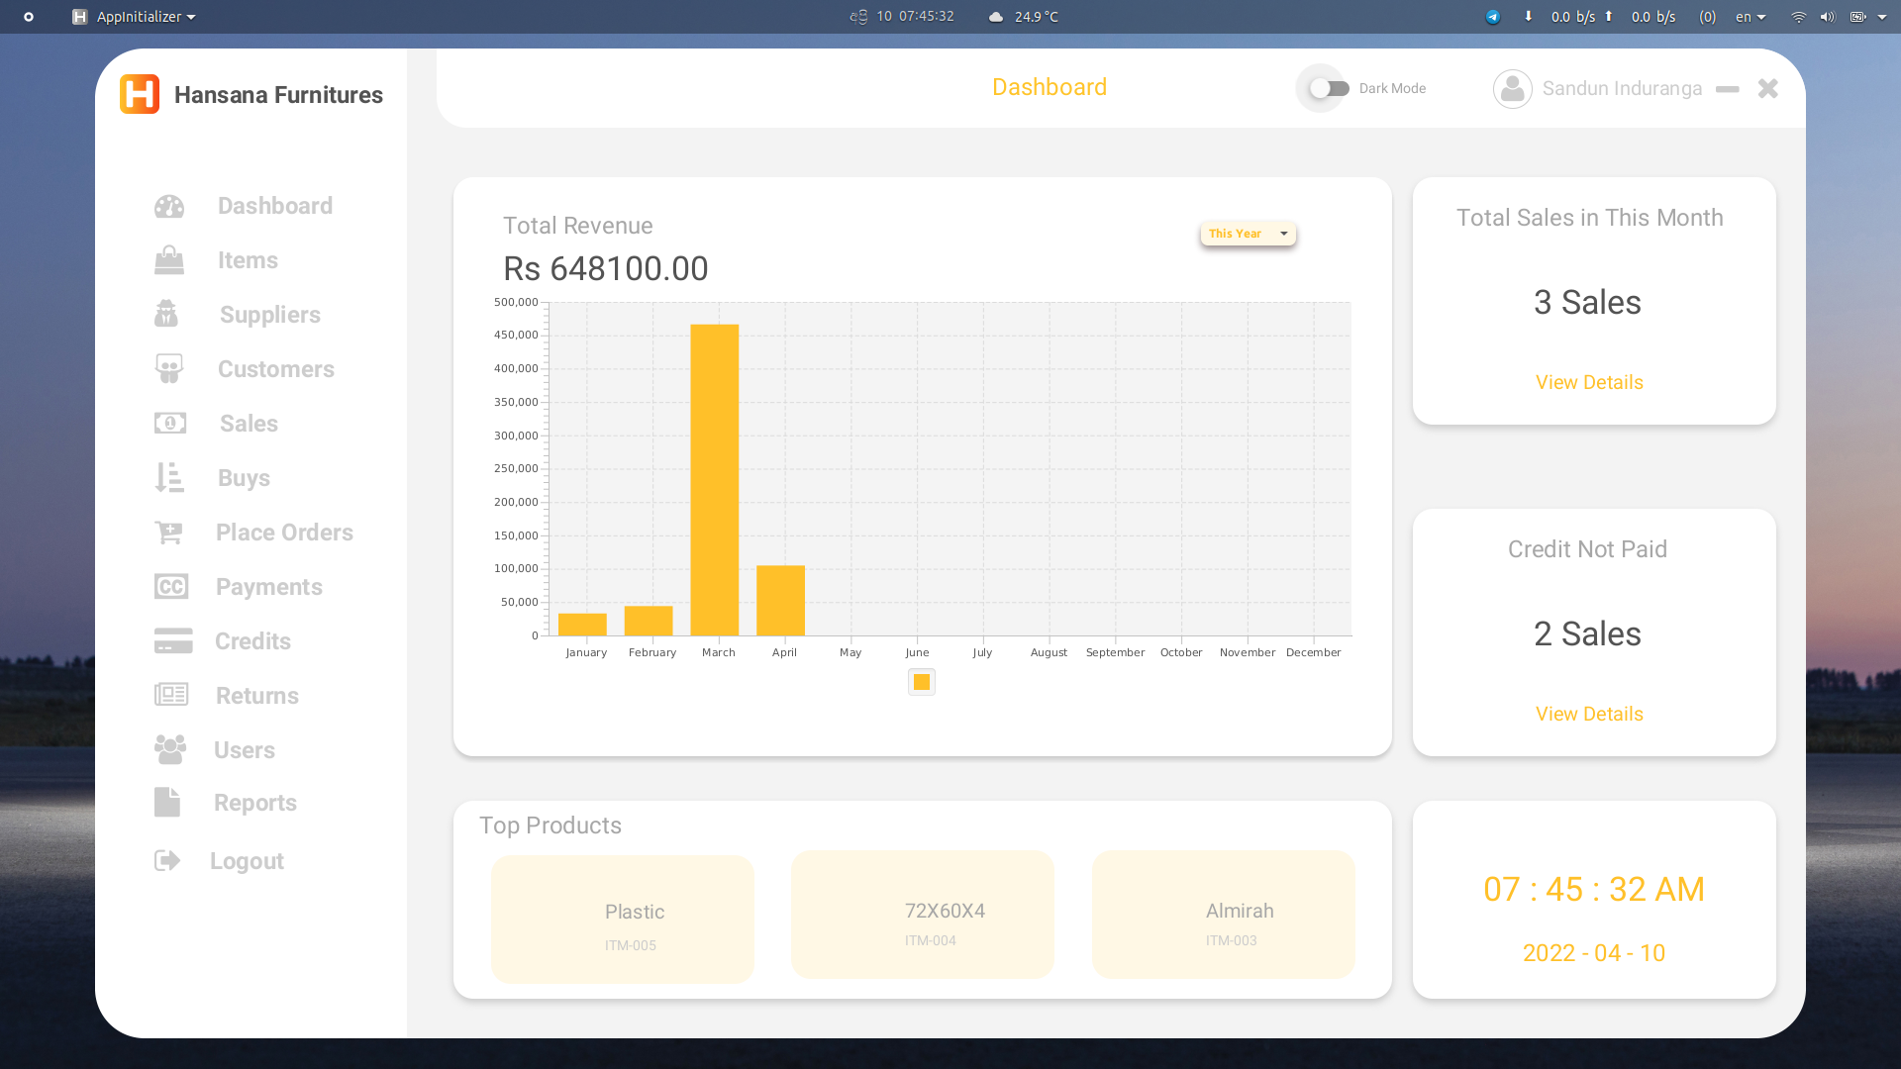This screenshot has height=1069, width=1901.
Task: Click the Suppliers icon
Action: [x=169, y=314]
